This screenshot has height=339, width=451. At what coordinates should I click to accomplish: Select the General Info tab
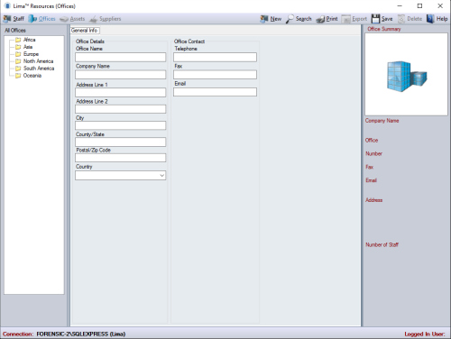point(85,31)
